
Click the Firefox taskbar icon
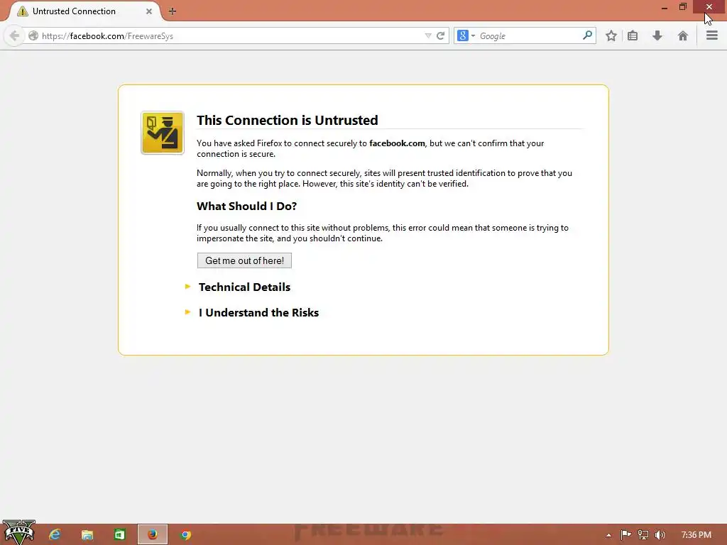click(153, 535)
